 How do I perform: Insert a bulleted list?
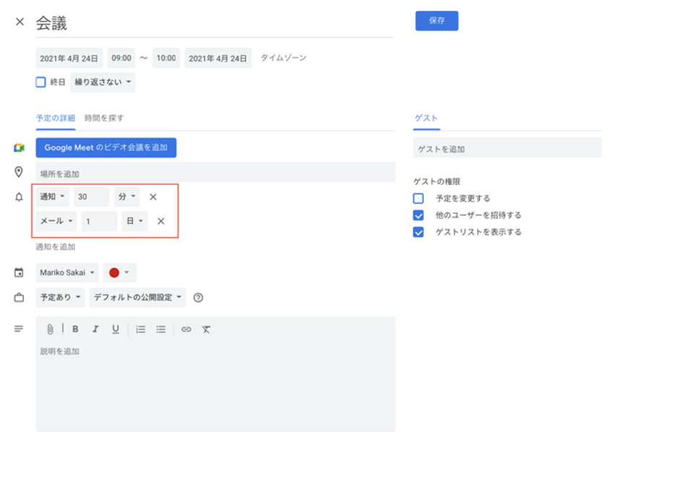[x=160, y=329]
